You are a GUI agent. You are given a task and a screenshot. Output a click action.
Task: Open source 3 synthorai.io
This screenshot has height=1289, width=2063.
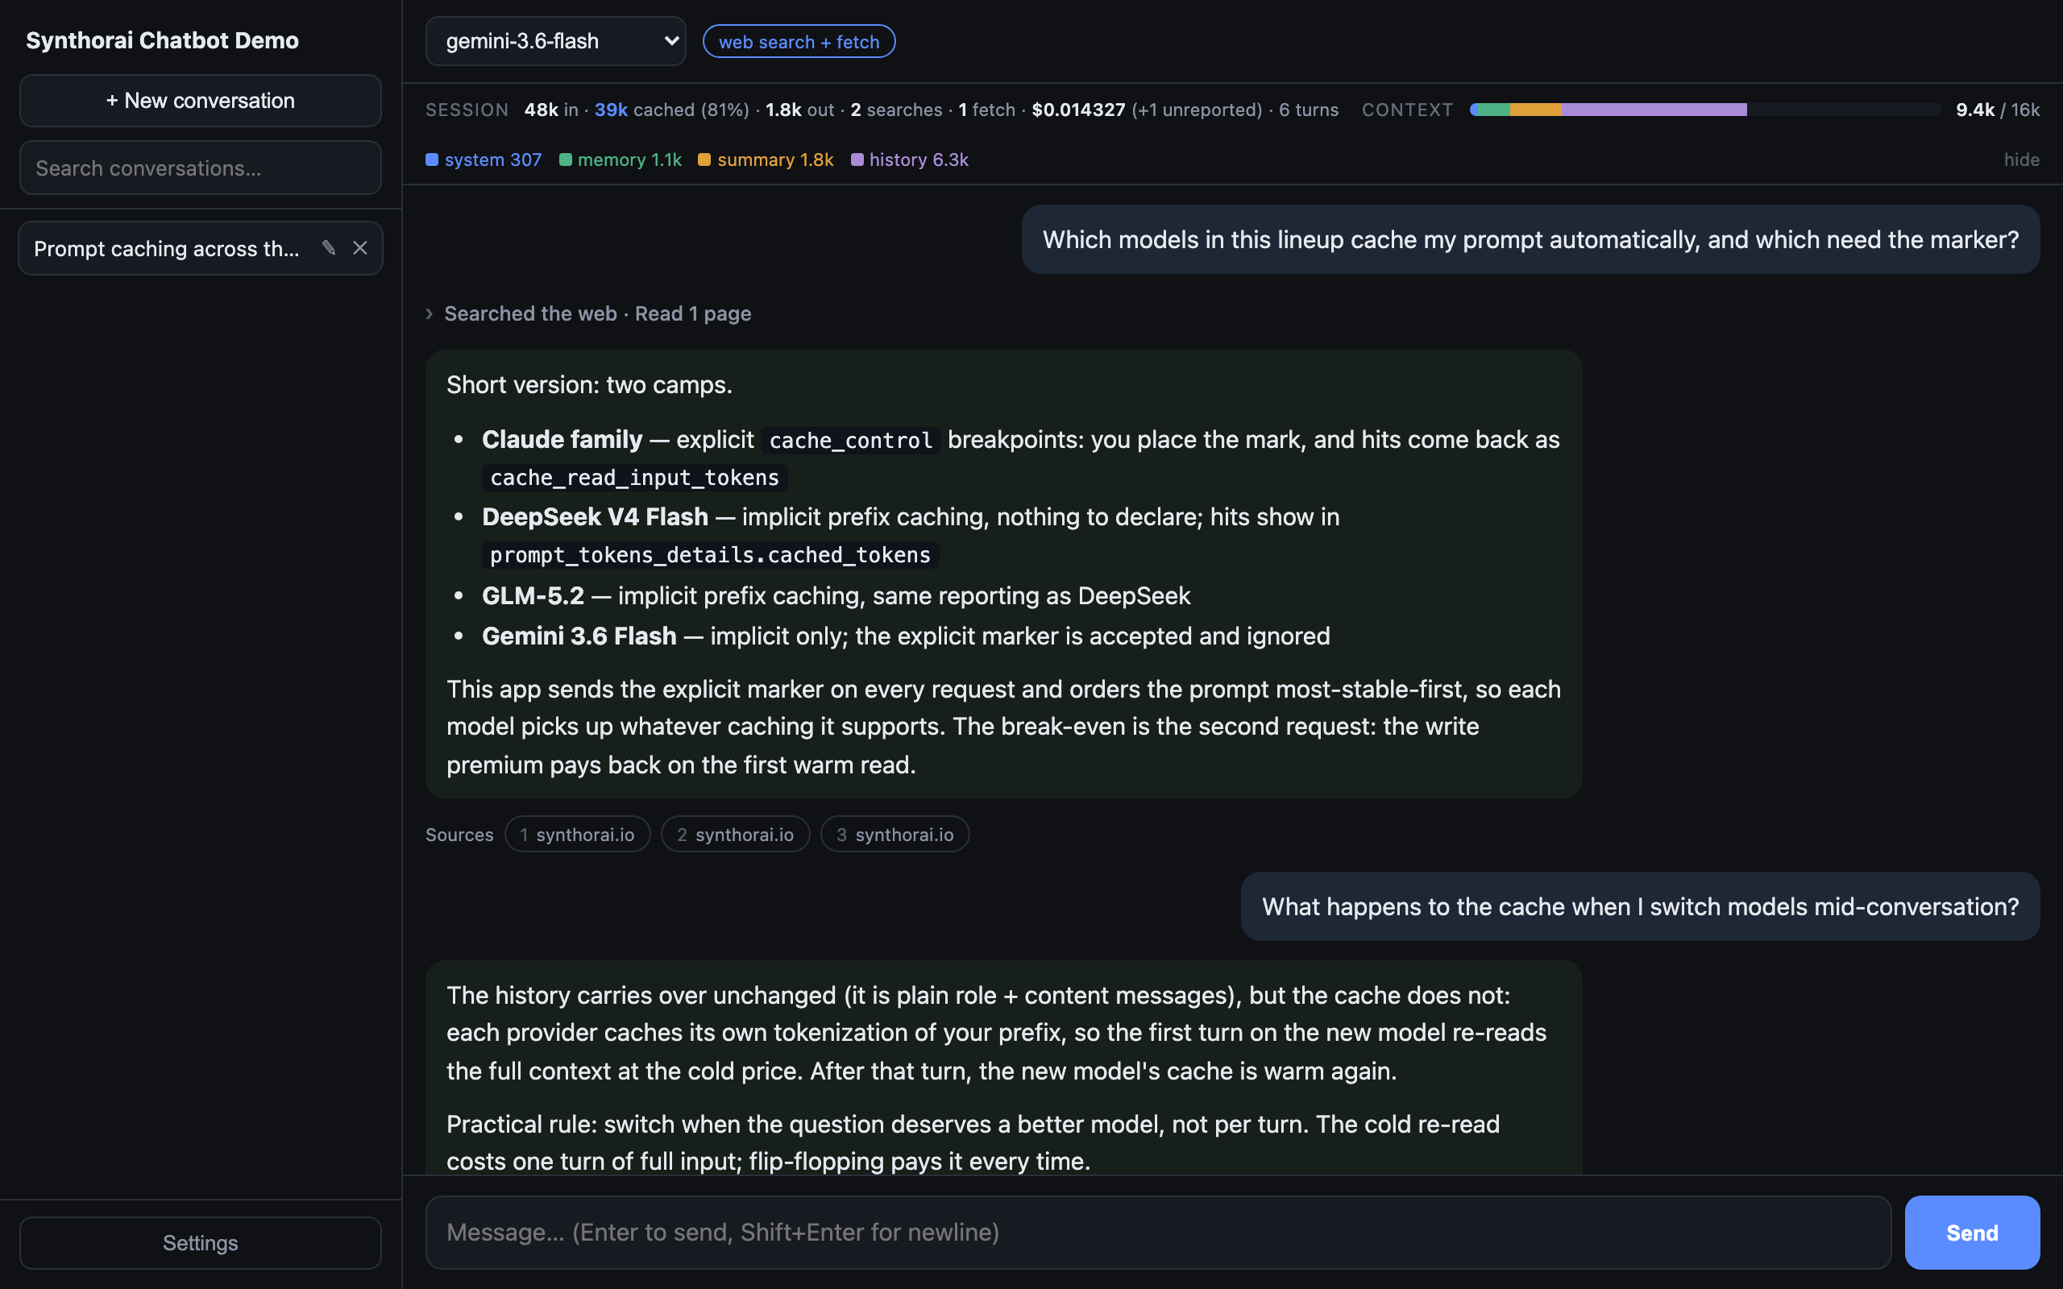(x=895, y=835)
